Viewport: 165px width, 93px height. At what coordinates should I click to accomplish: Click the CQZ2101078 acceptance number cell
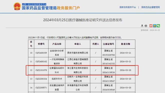coord(41,70)
